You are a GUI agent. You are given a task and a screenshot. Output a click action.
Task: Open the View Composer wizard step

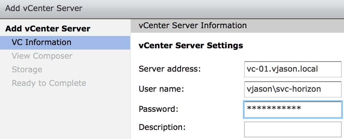coord(42,56)
